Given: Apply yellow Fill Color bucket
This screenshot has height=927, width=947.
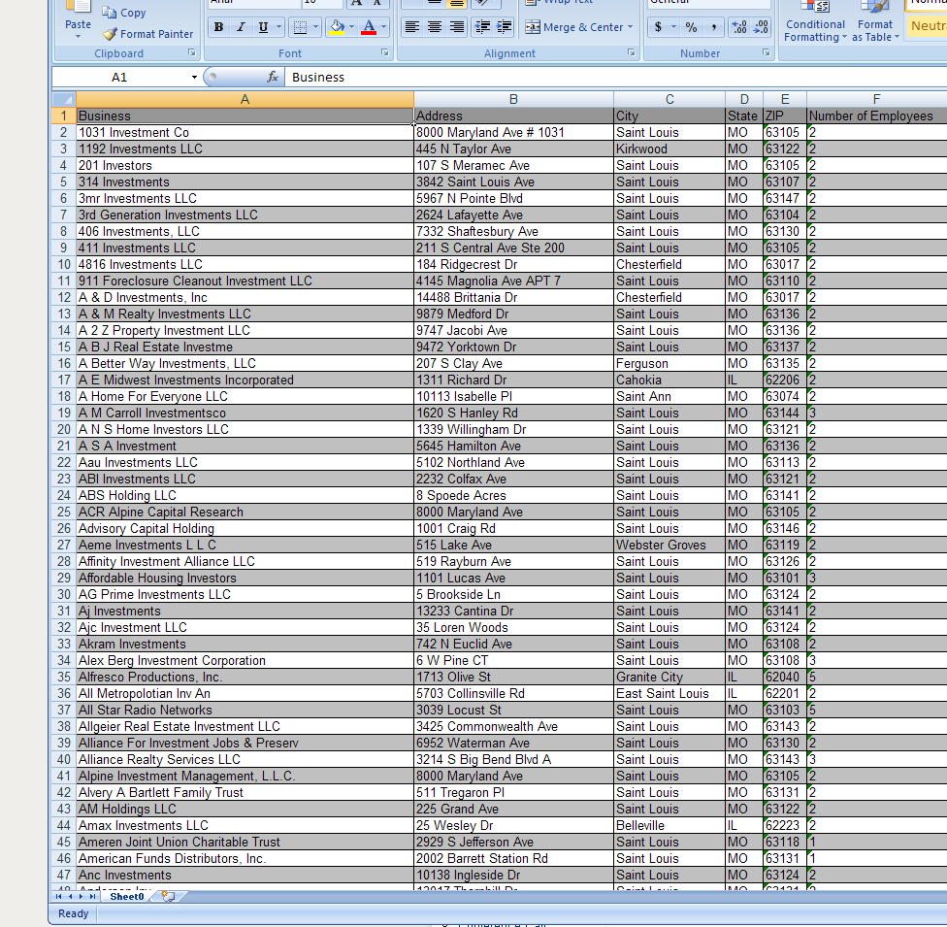Looking at the screenshot, I should (x=337, y=27).
